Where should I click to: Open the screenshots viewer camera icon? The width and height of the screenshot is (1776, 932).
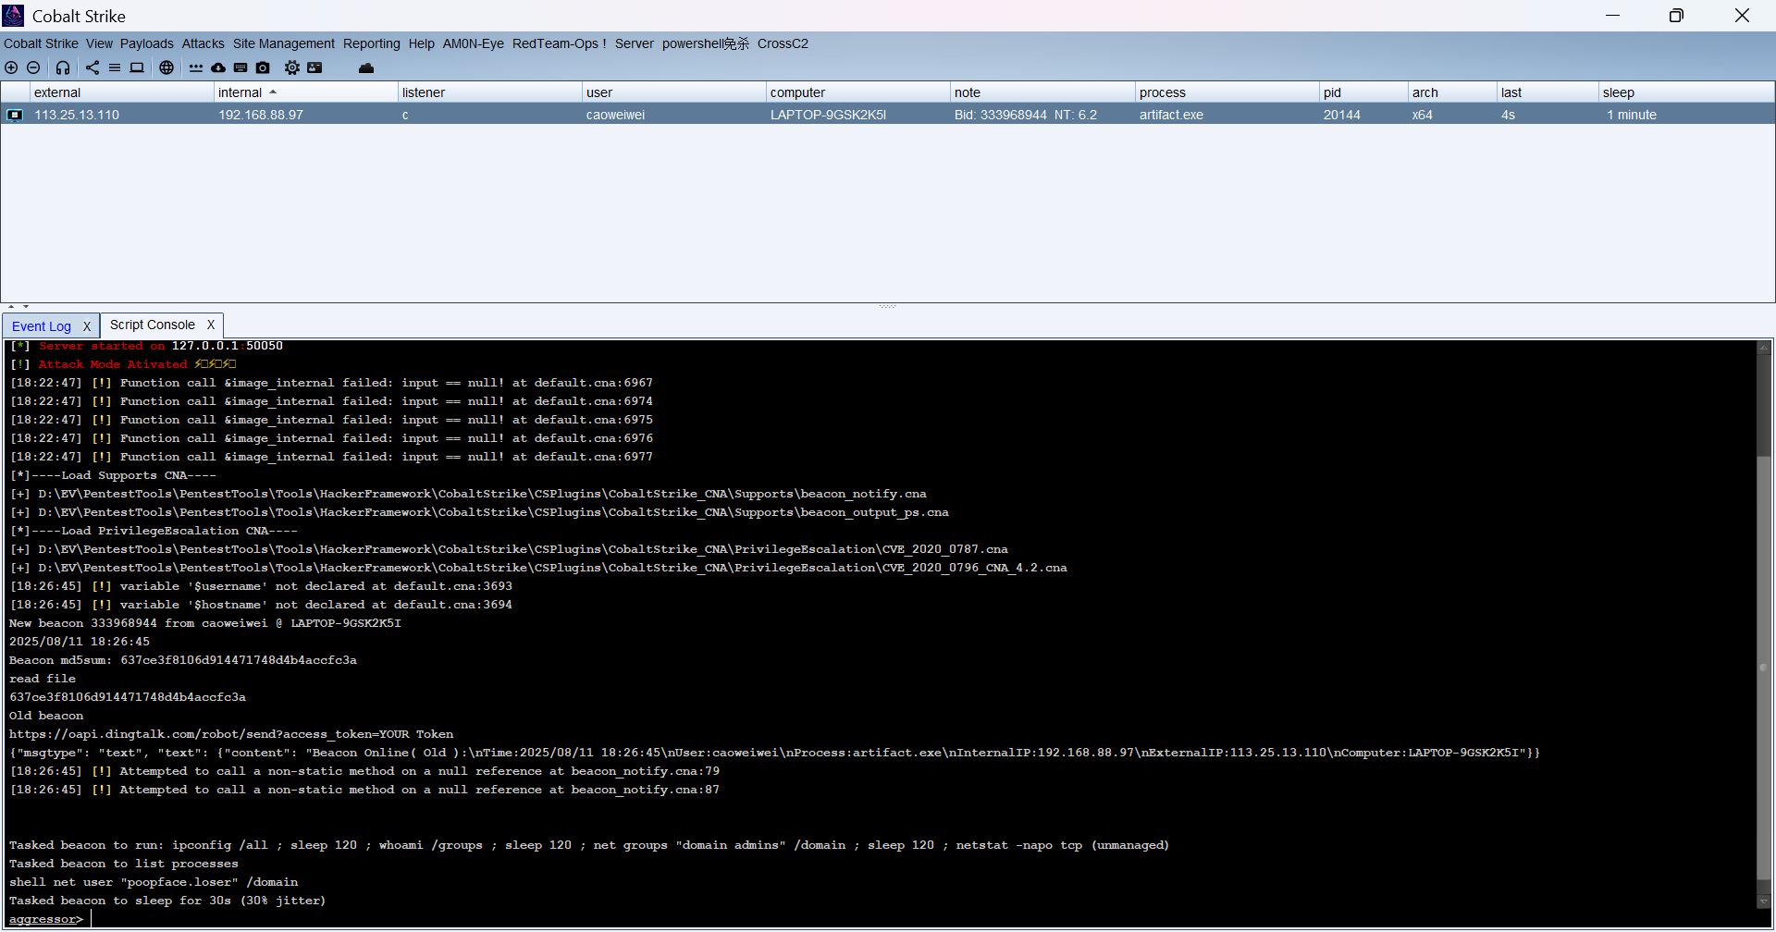(x=263, y=67)
